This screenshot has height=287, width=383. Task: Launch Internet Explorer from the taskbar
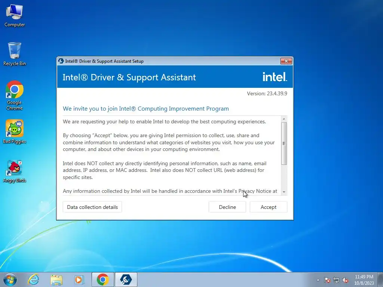pyautogui.click(x=33, y=280)
